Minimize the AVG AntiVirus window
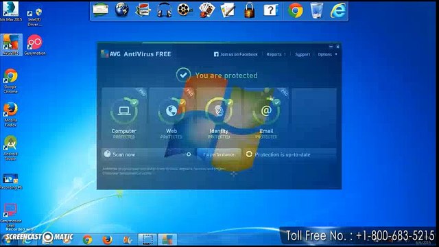This screenshot has width=439, height=247. tap(331, 47)
